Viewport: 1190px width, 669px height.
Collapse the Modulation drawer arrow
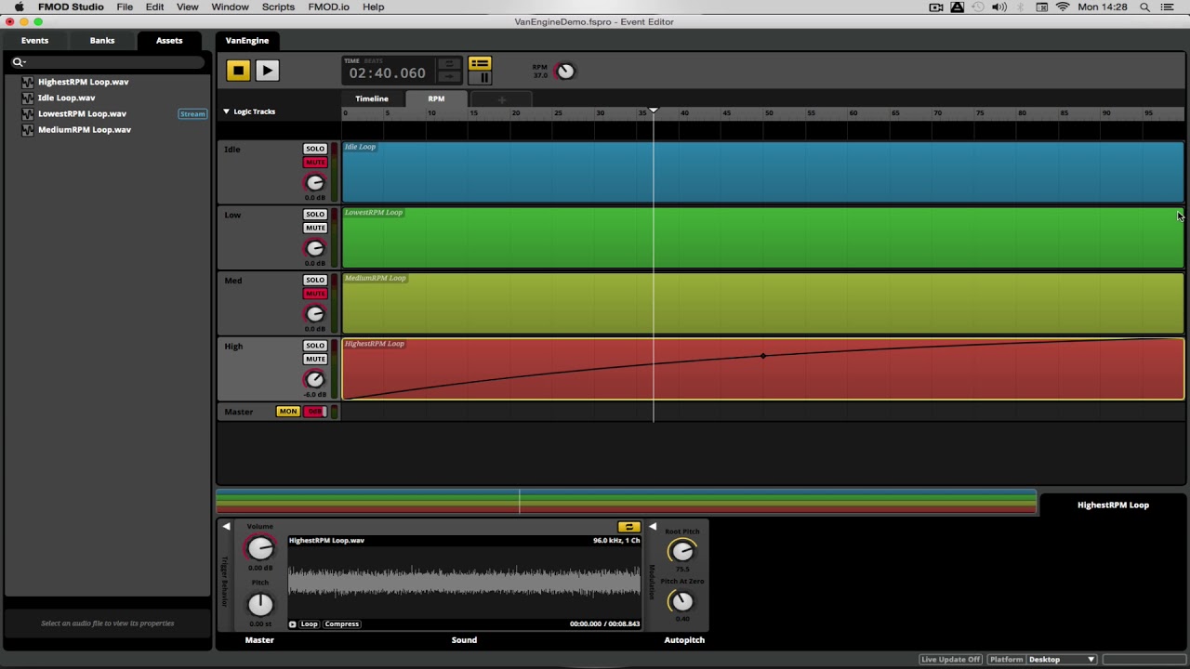pyautogui.click(x=653, y=527)
